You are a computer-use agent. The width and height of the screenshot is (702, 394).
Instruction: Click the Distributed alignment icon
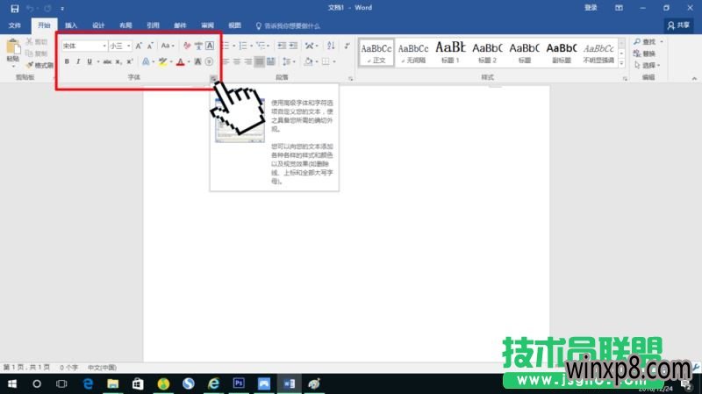tap(270, 61)
